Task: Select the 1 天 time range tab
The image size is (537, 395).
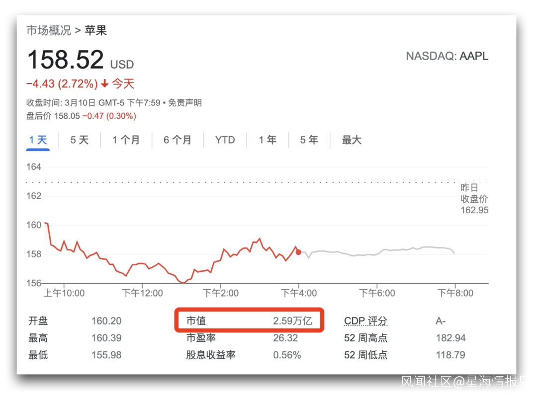Action: (x=38, y=140)
